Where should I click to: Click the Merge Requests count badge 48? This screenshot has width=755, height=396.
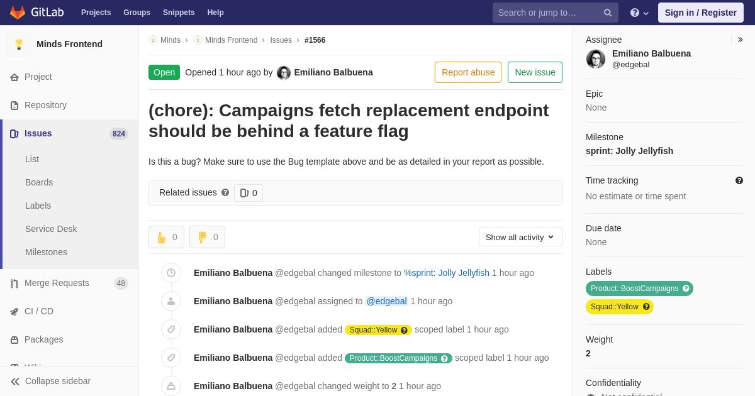click(121, 283)
